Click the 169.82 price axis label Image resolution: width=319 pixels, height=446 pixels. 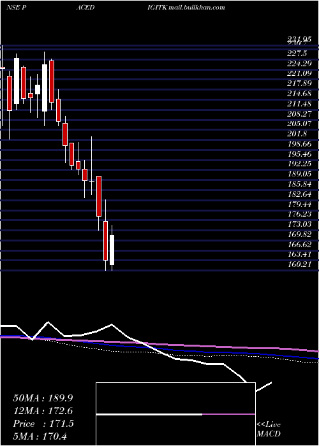299,234
